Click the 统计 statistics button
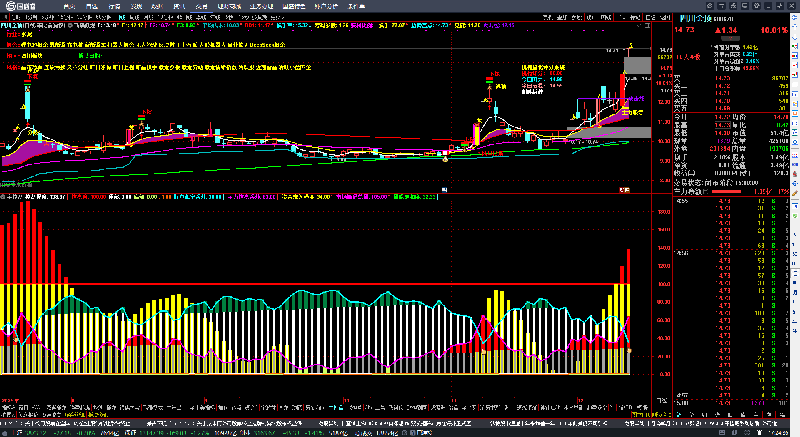The width and height of the screenshot is (800, 437). tap(591, 17)
